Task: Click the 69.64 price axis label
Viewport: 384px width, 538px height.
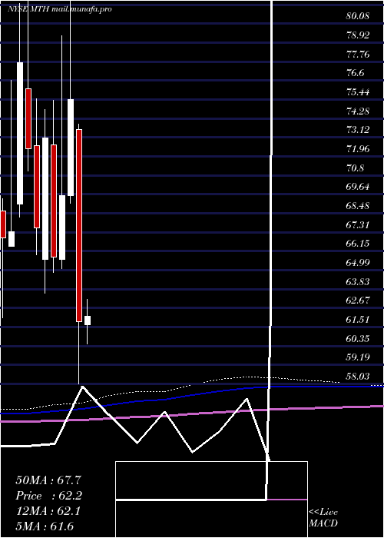Action: 358,187
